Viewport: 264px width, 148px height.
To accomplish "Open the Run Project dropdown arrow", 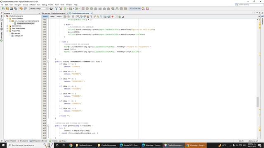I will pyautogui.click(x=68, y=9).
